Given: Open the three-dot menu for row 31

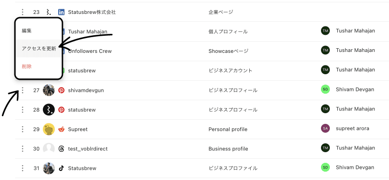Looking at the screenshot, I should pos(22,168).
